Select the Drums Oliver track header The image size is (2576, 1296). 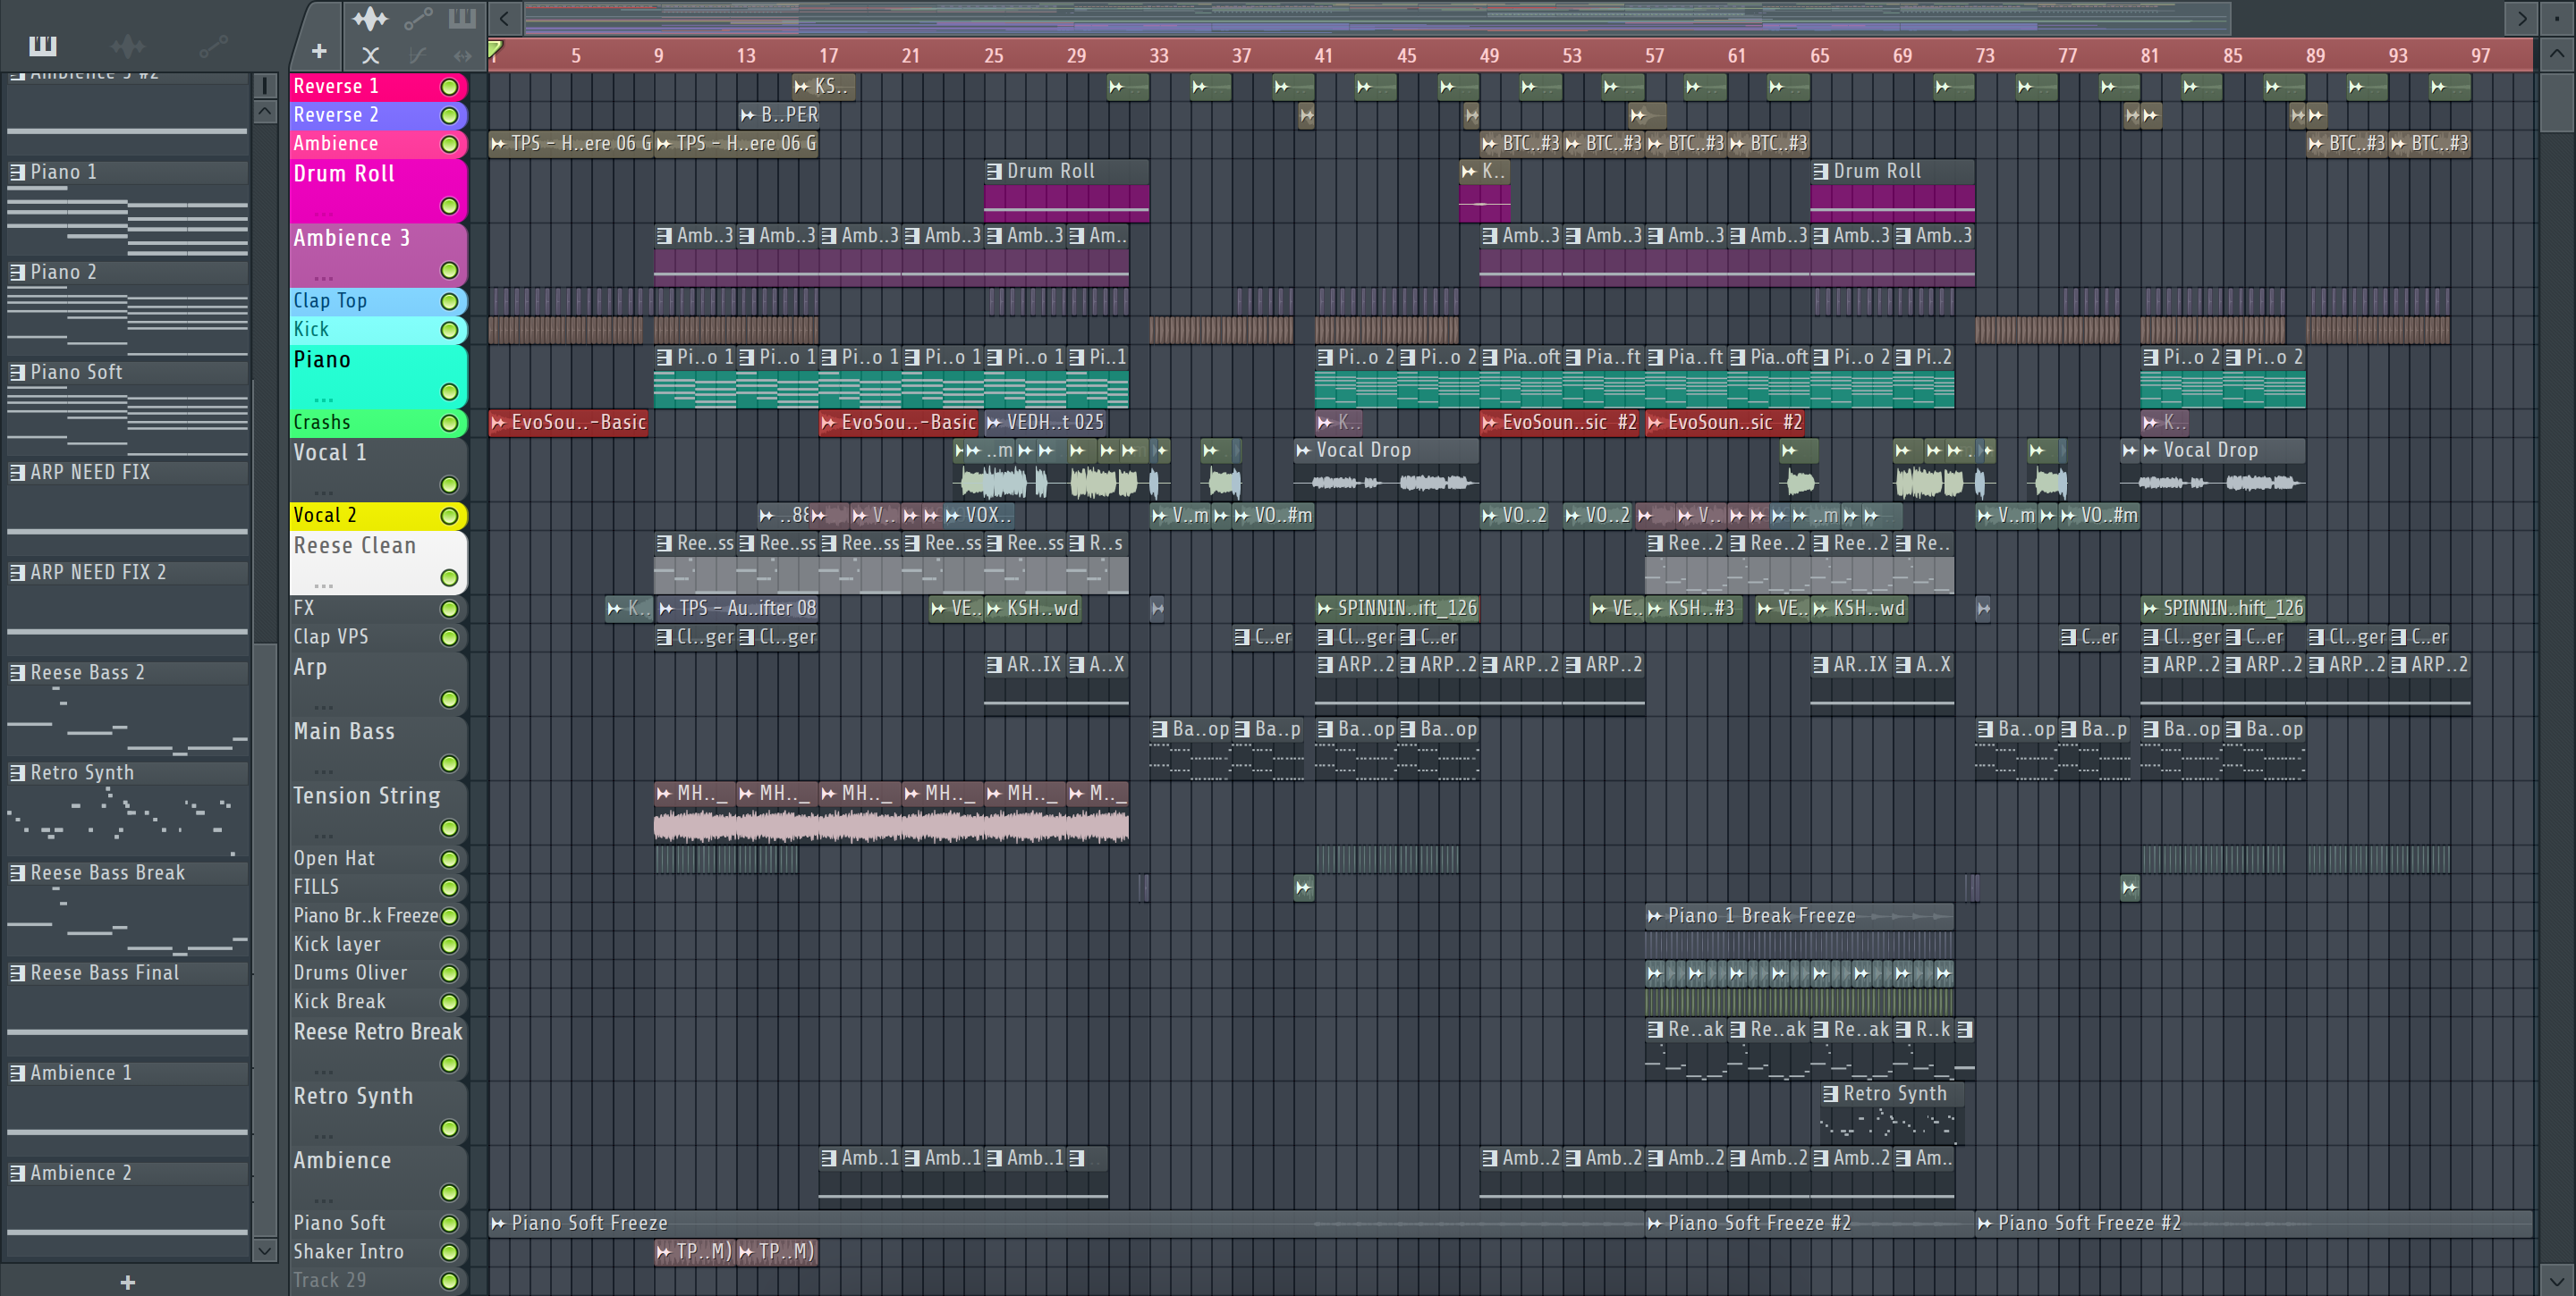378,973
